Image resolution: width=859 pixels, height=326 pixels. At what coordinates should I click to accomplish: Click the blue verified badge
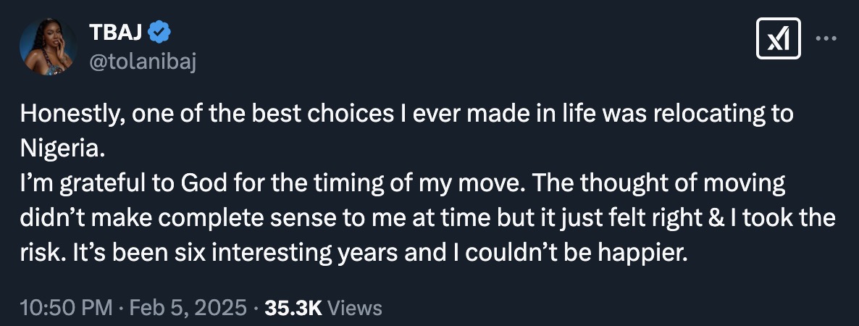[160, 32]
